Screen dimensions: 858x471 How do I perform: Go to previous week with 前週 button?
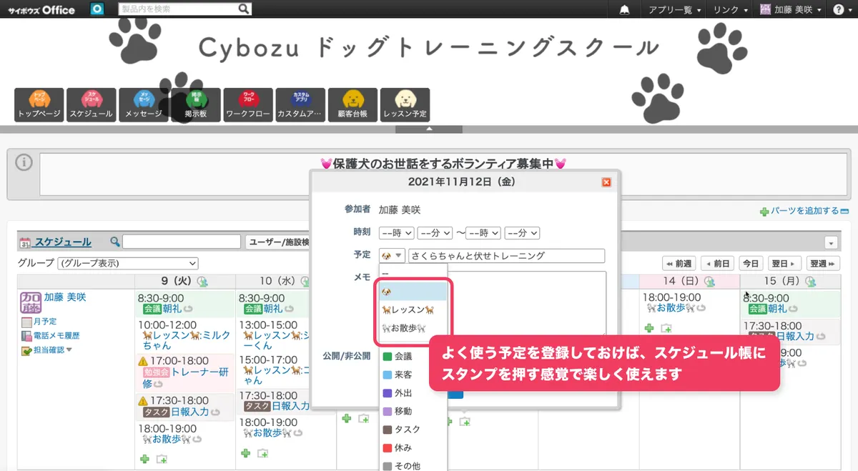(679, 263)
